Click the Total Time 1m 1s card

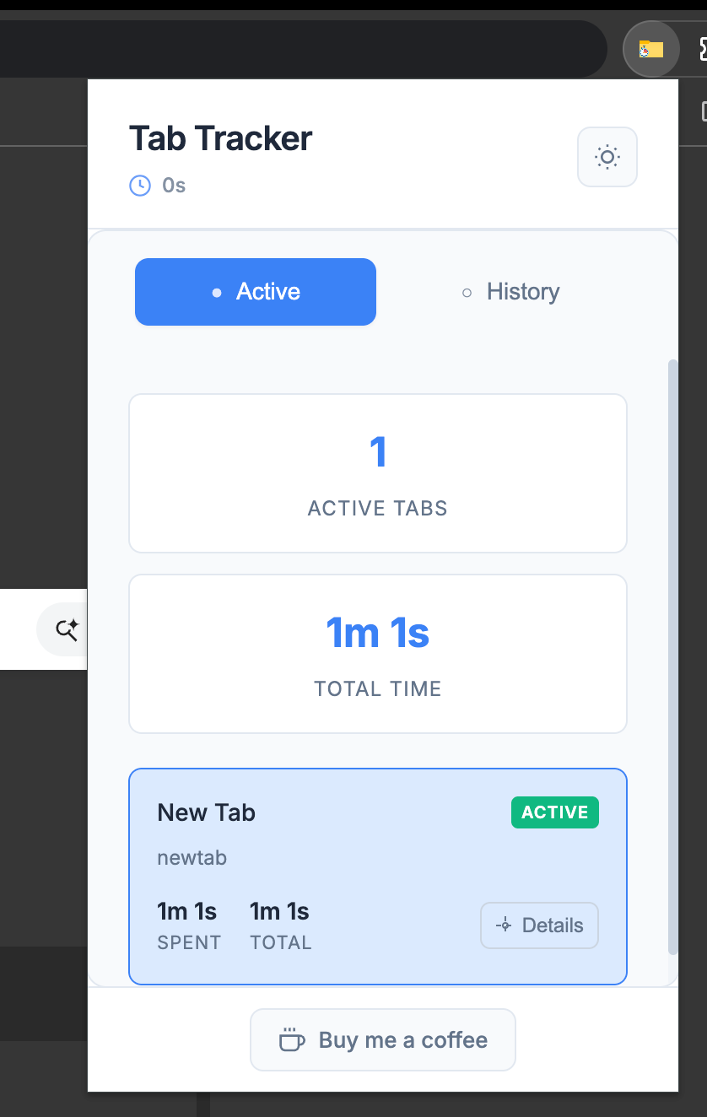(378, 654)
